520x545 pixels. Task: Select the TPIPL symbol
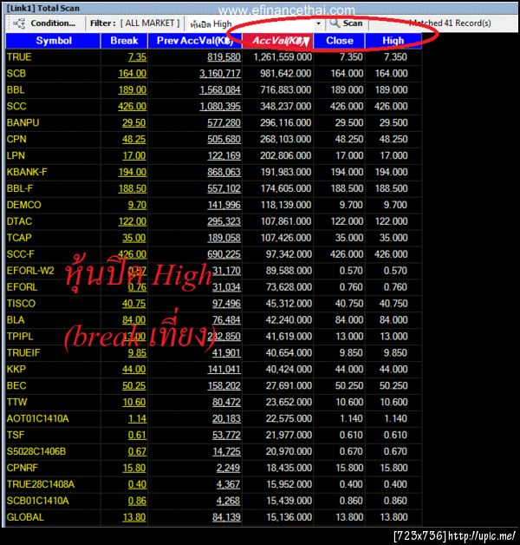(20, 337)
